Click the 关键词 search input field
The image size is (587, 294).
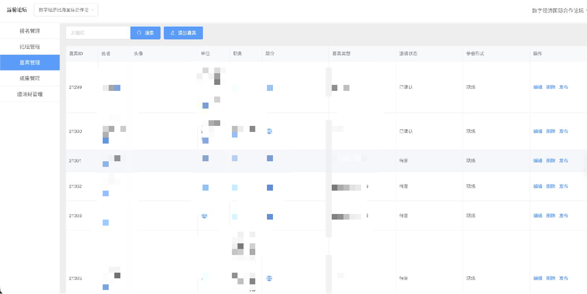[x=98, y=33]
